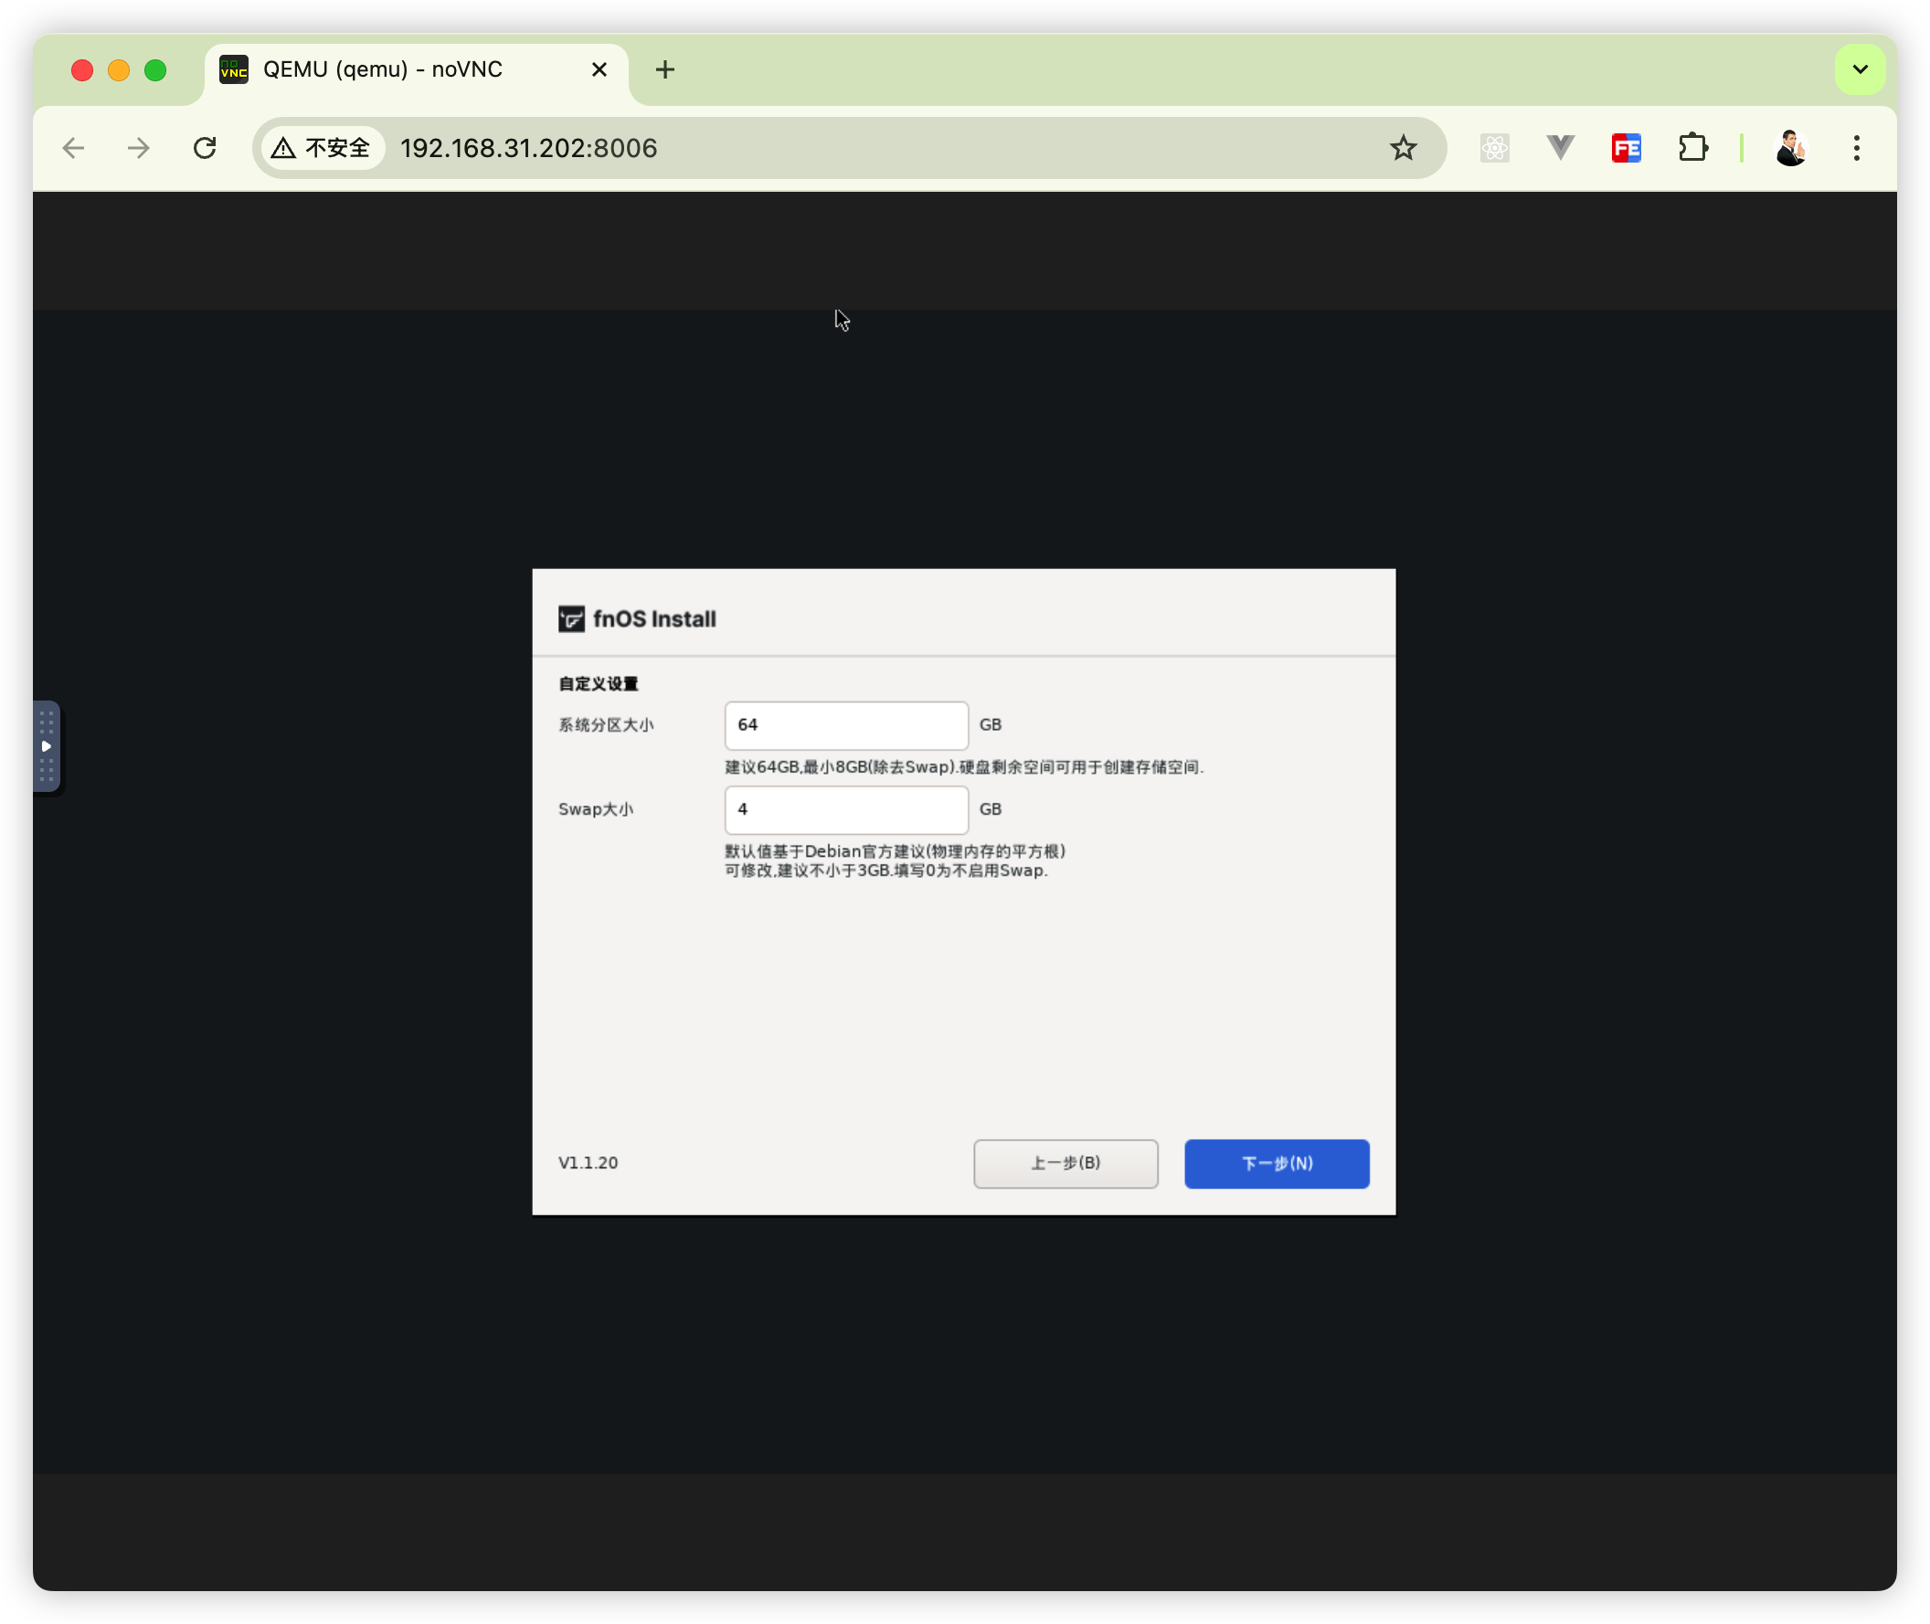Bookmark this page with star icon
Screen dimensions: 1930x1624
point(1402,148)
